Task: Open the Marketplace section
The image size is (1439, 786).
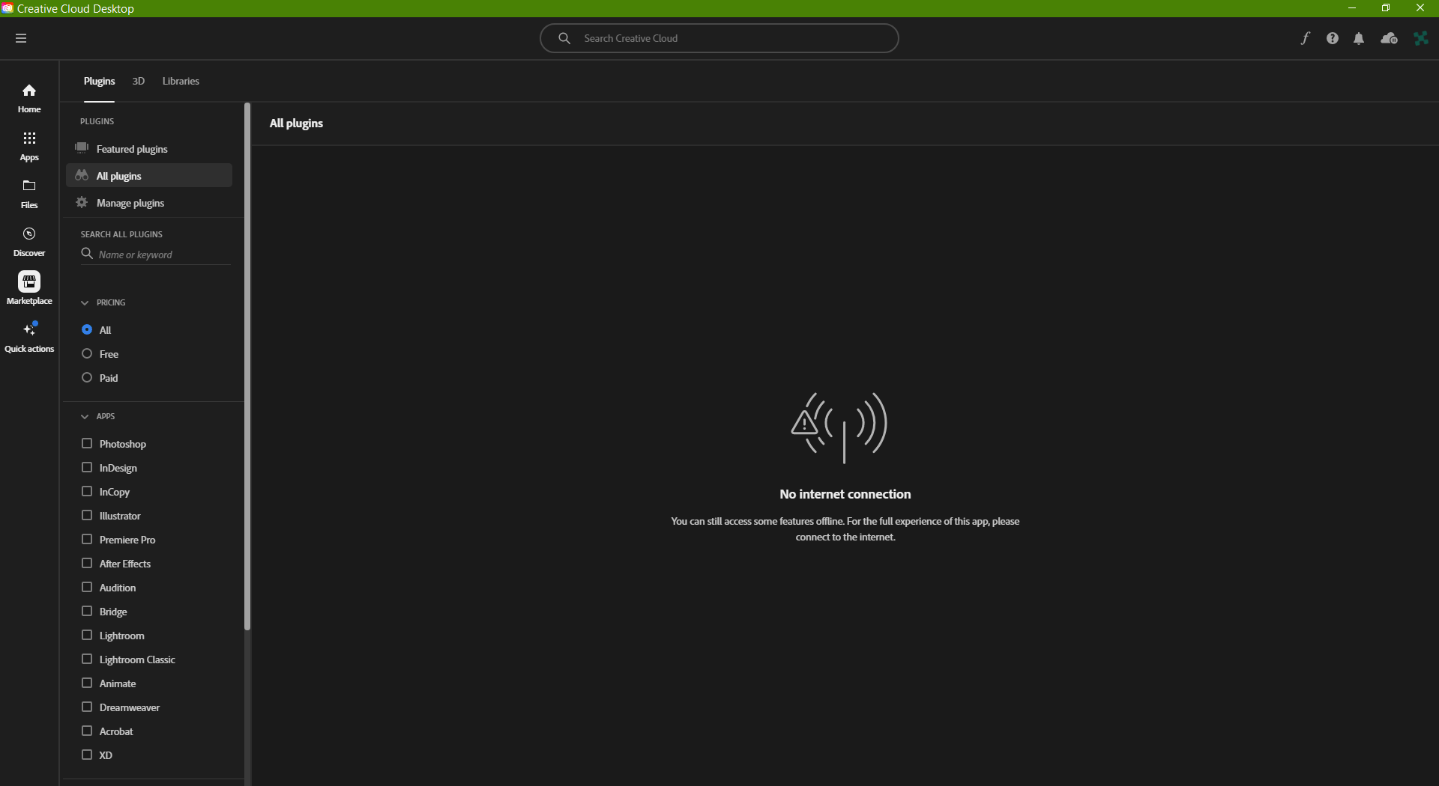Action: 29,290
